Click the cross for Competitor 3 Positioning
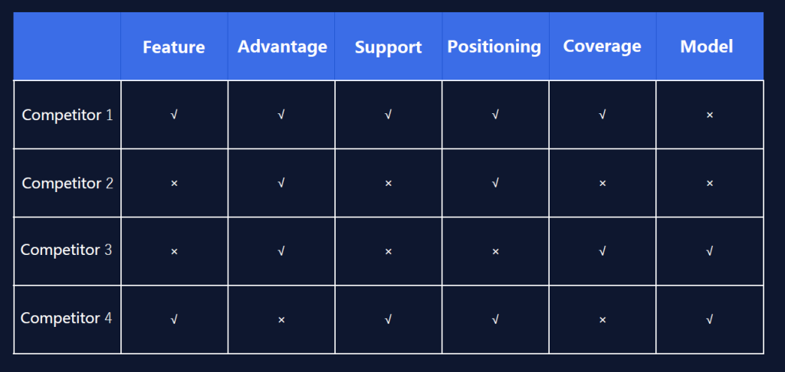Screen dimensions: 785x372 click(x=495, y=251)
